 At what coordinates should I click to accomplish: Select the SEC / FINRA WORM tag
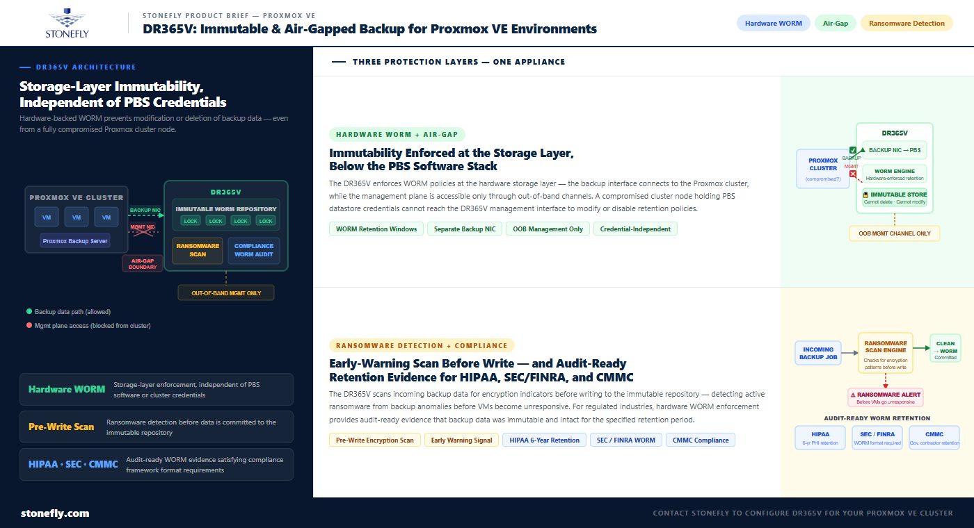click(626, 440)
